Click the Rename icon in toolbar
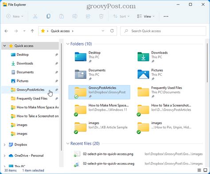The width and height of the screenshot is (210, 174). pos(75,16)
